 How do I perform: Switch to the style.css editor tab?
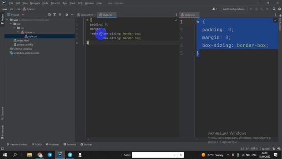107,15
